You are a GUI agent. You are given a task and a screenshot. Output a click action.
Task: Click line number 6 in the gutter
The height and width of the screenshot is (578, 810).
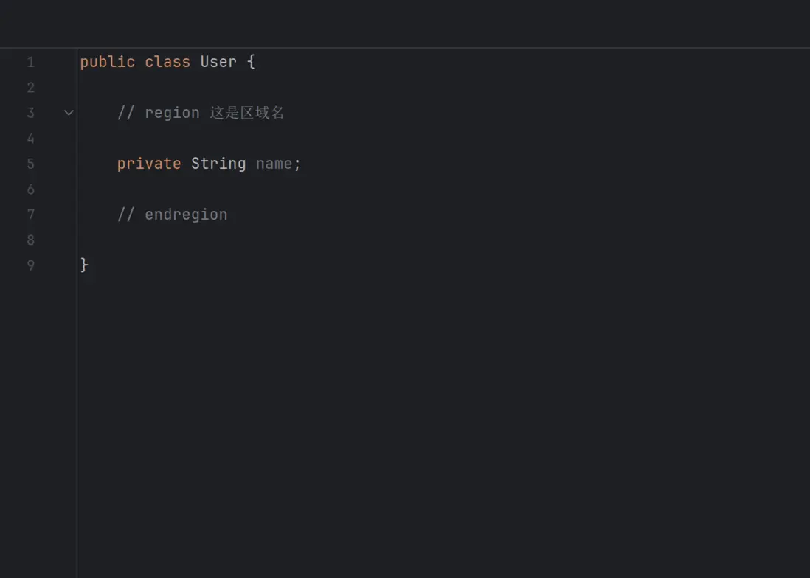pyautogui.click(x=30, y=189)
